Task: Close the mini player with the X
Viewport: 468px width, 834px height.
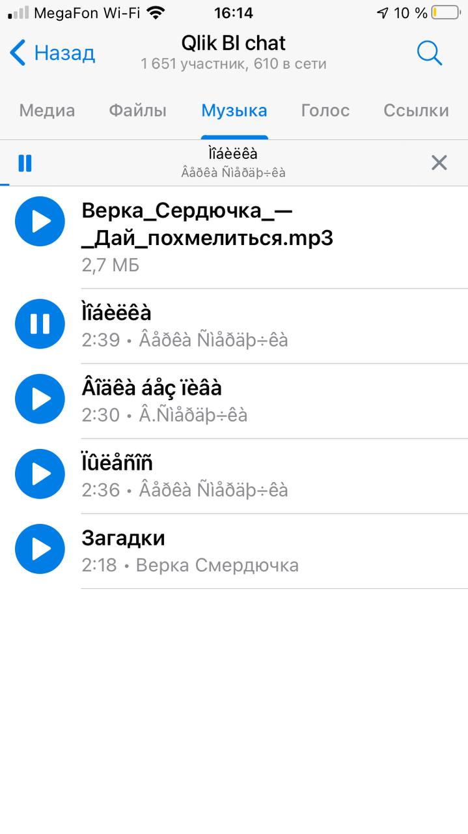Action: [x=439, y=163]
